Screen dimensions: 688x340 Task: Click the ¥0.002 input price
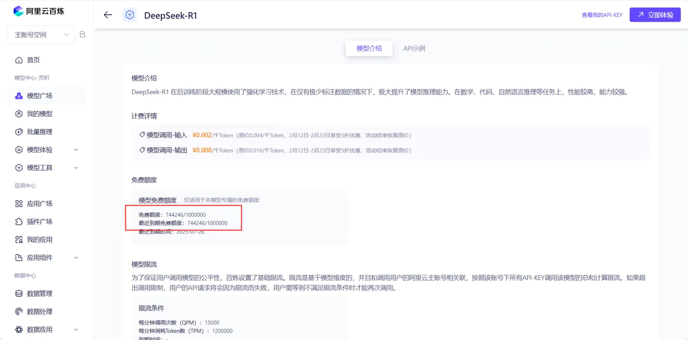202,135
